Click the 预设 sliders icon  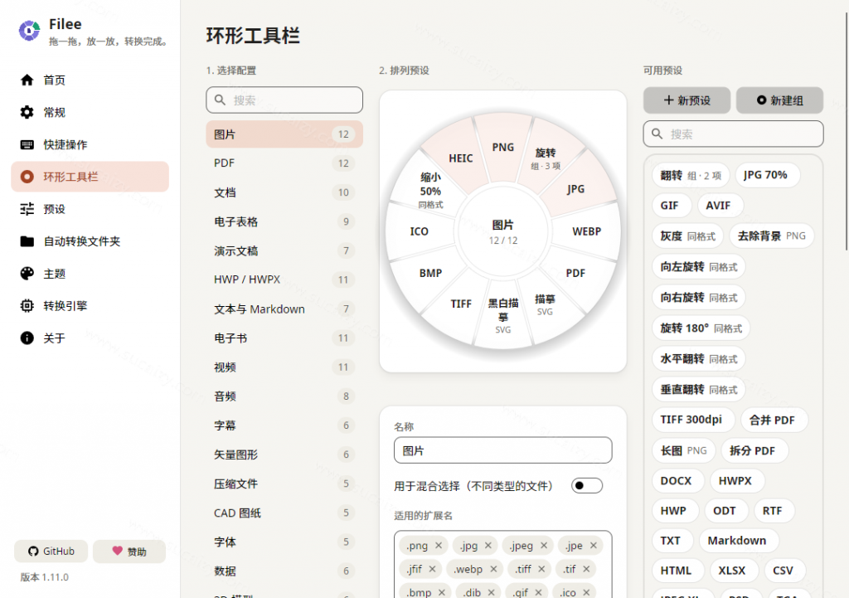click(x=27, y=209)
